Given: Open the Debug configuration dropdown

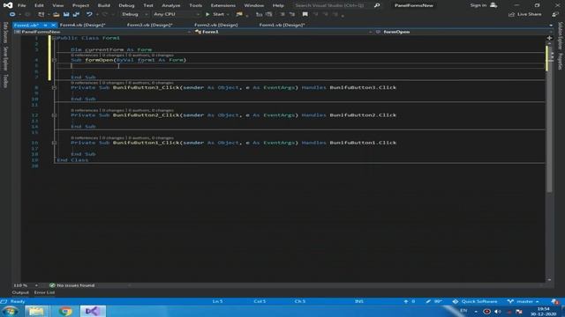Looking at the screenshot, I should 134,14.
